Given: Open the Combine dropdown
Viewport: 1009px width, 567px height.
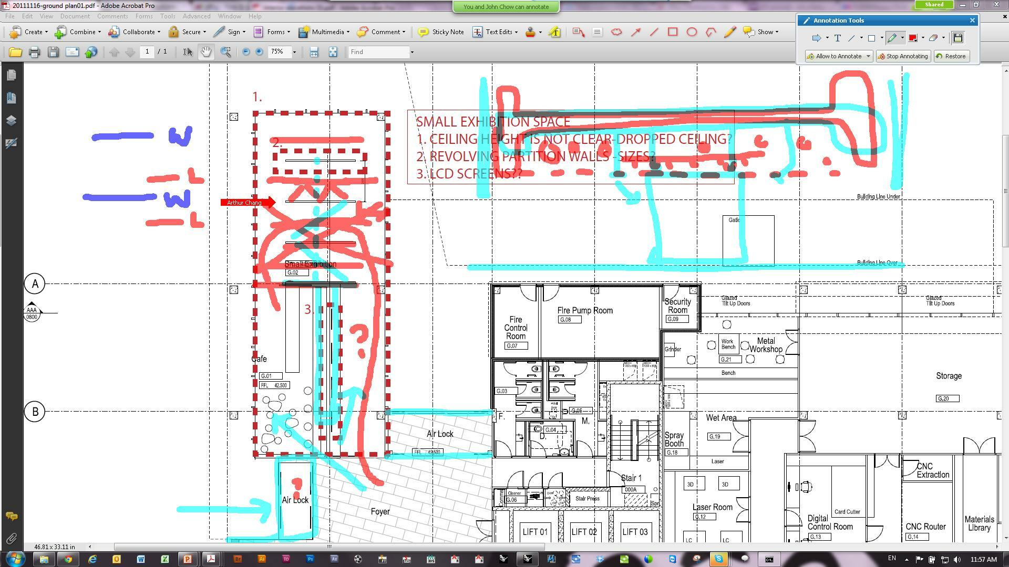Looking at the screenshot, I should 78,32.
